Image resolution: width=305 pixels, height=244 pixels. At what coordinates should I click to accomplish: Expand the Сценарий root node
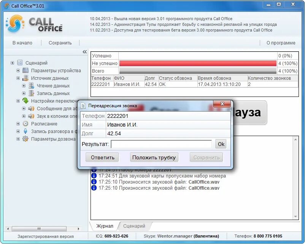click(x=12, y=63)
